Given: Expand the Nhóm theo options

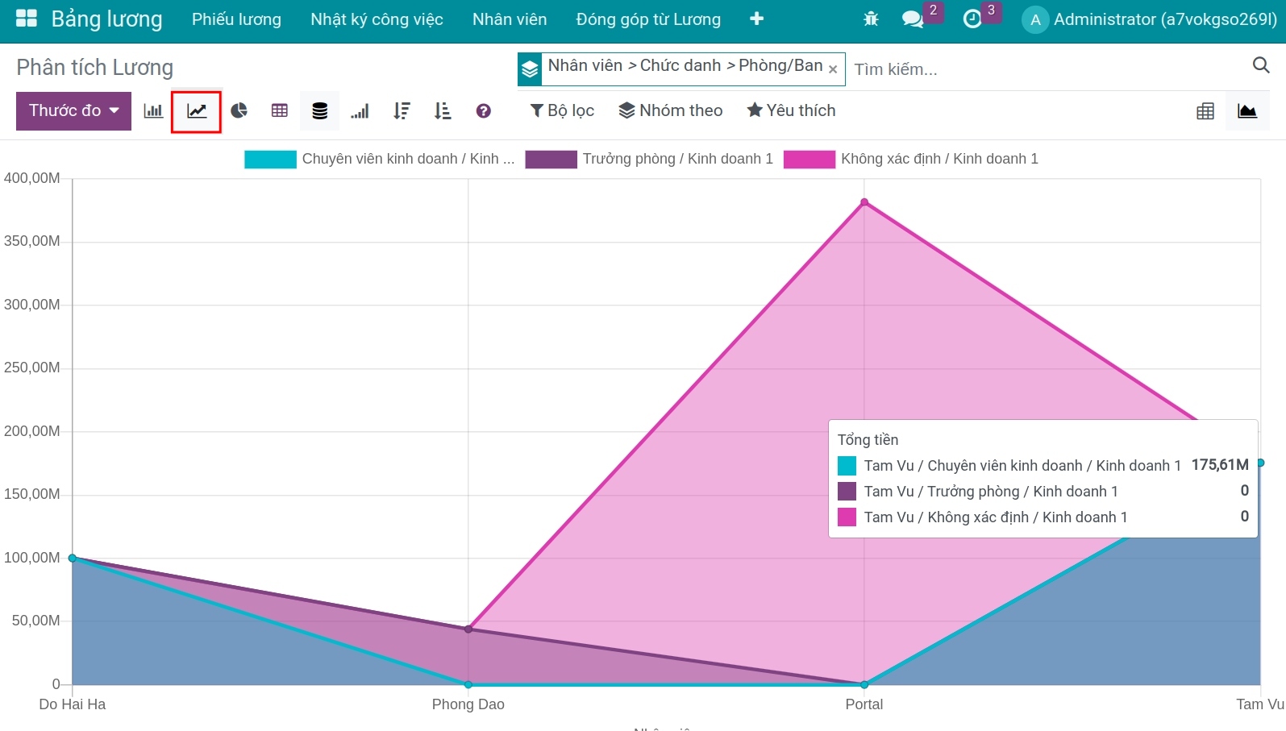Looking at the screenshot, I should pyautogui.click(x=671, y=110).
